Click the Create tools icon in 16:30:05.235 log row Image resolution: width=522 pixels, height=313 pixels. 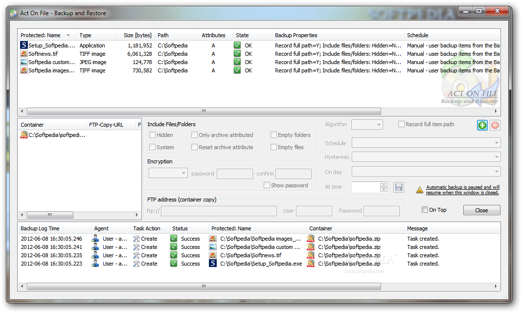[136, 255]
